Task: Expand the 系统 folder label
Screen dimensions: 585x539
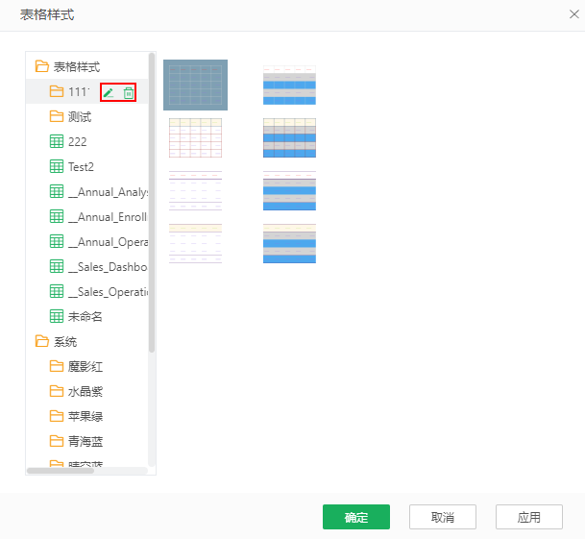Action: click(65, 341)
